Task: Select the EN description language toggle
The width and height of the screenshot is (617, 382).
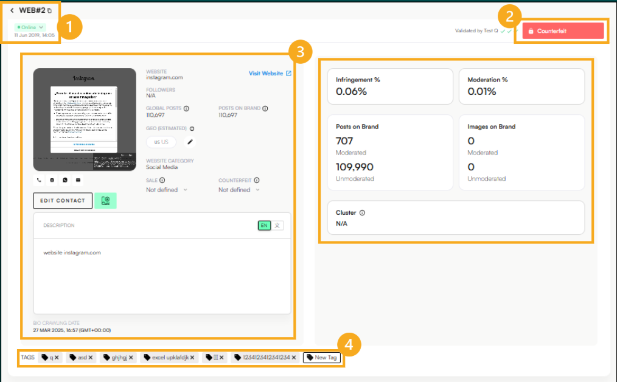Action: [265, 226]
